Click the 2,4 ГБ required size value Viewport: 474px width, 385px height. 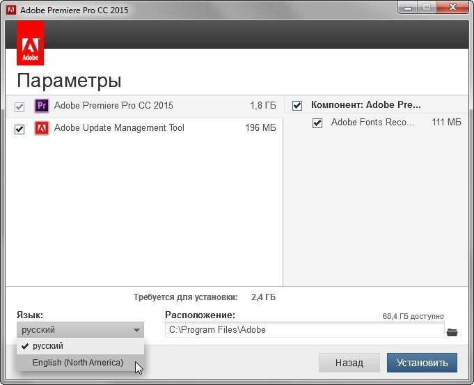(263, 297)
